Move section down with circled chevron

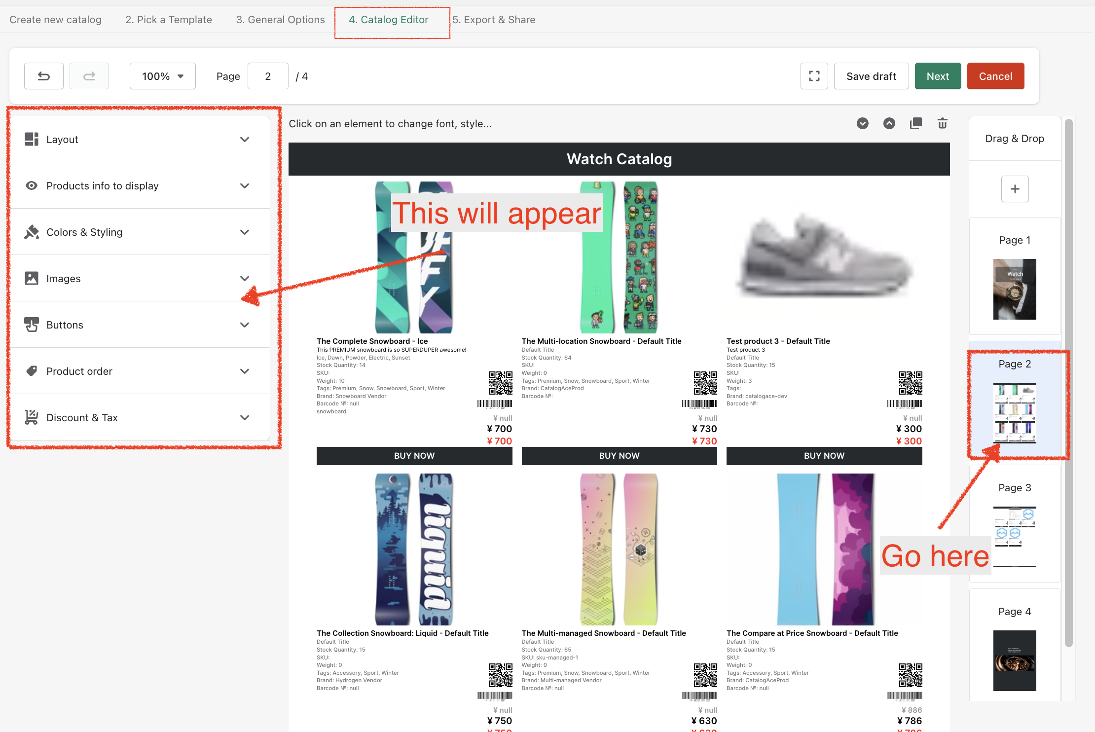862,123
